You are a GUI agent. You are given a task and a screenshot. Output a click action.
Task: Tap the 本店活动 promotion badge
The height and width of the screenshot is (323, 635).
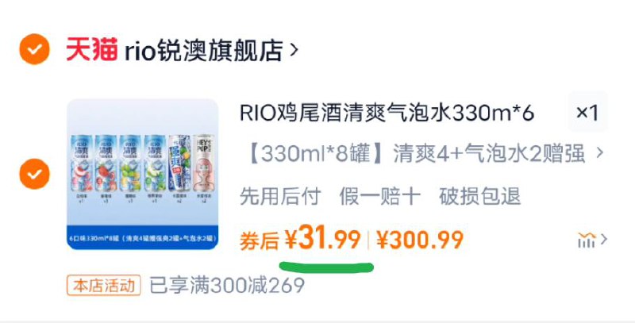104,286
